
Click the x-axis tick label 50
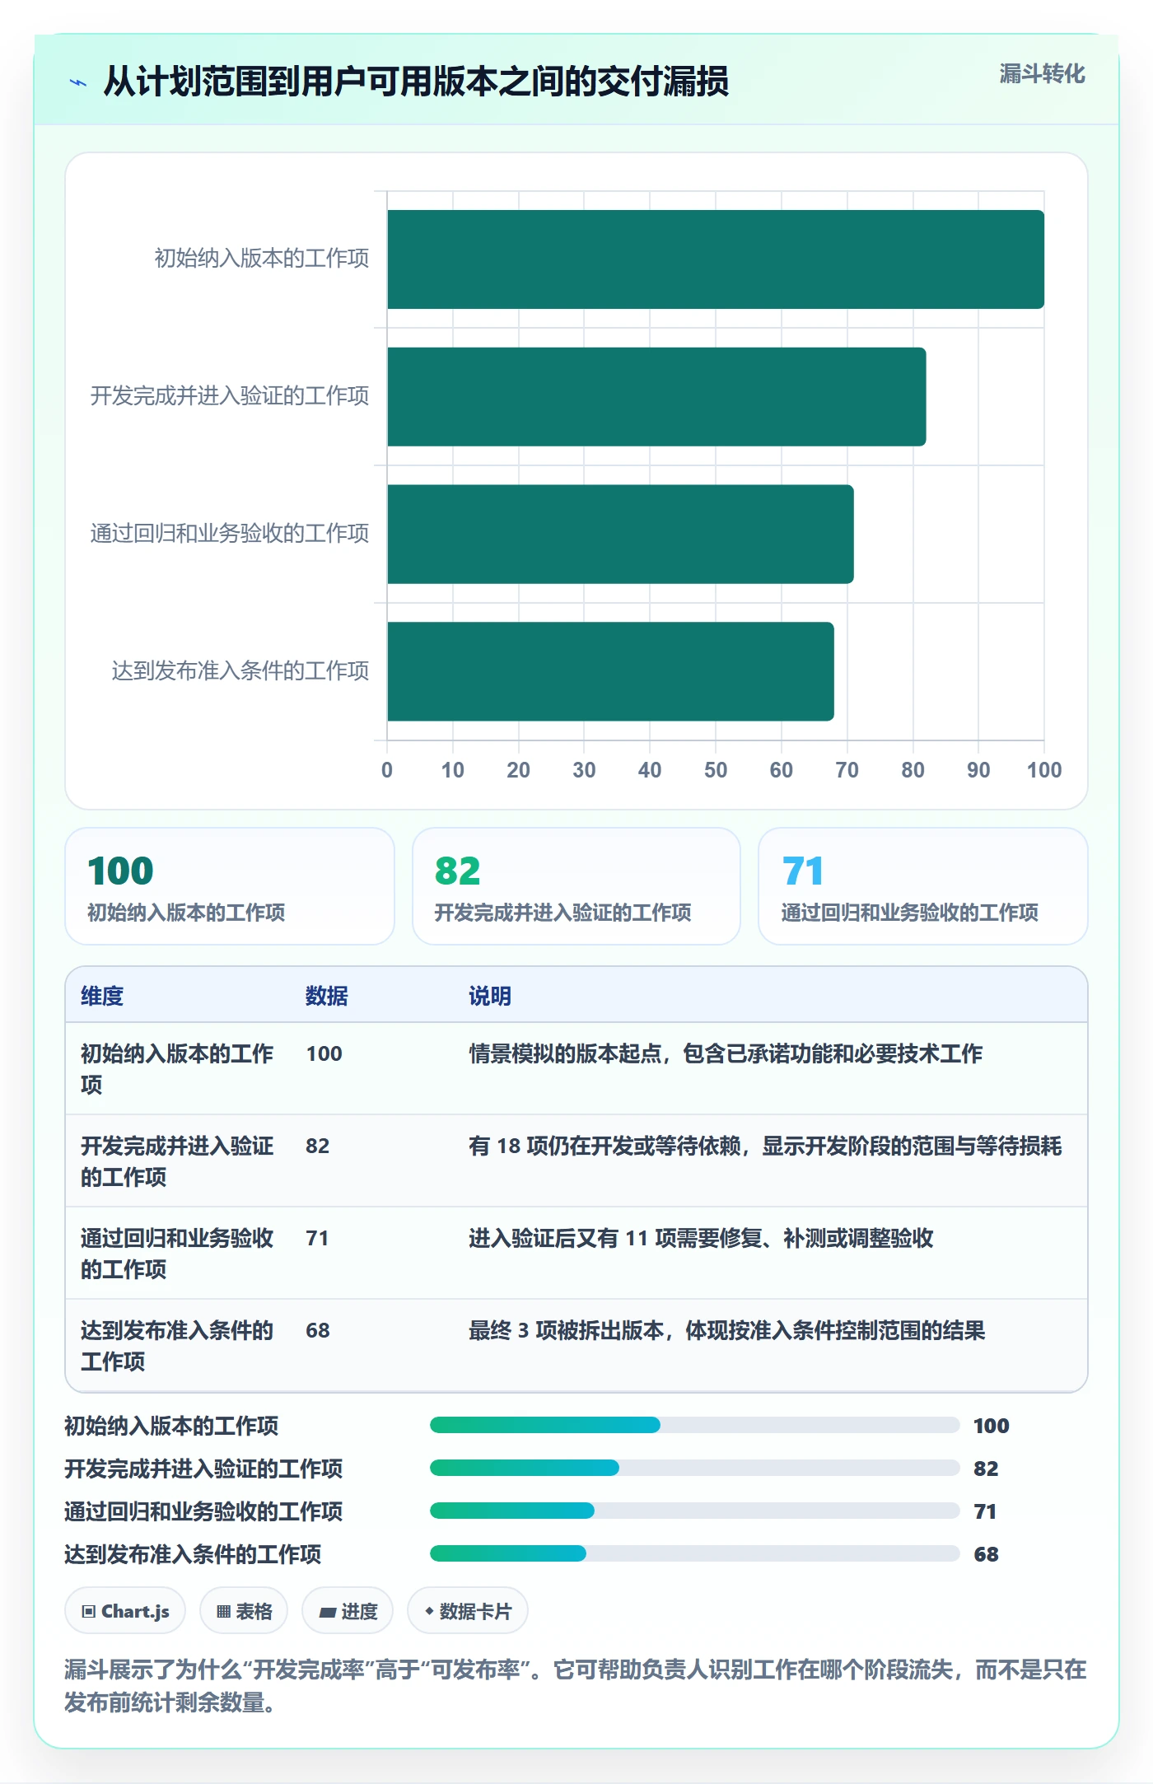pos(716,770)
